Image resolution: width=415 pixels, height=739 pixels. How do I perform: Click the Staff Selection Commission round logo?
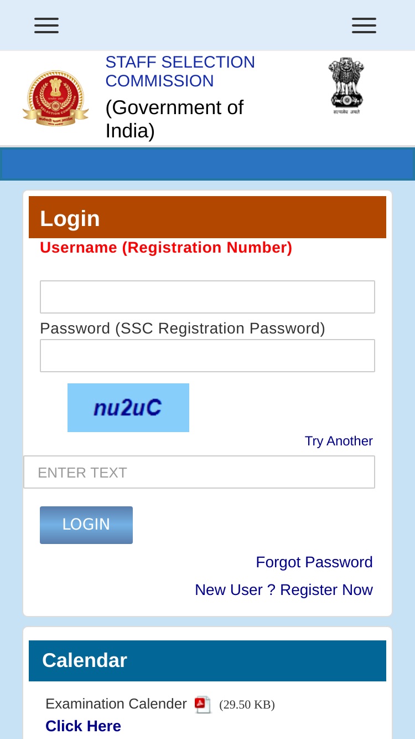[55, 98]
